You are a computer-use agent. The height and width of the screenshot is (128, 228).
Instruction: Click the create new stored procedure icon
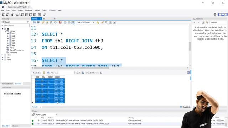[30, 14]
